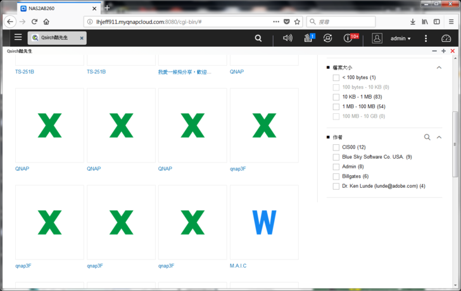Open the dashboard gauge icon

point(446,38)
